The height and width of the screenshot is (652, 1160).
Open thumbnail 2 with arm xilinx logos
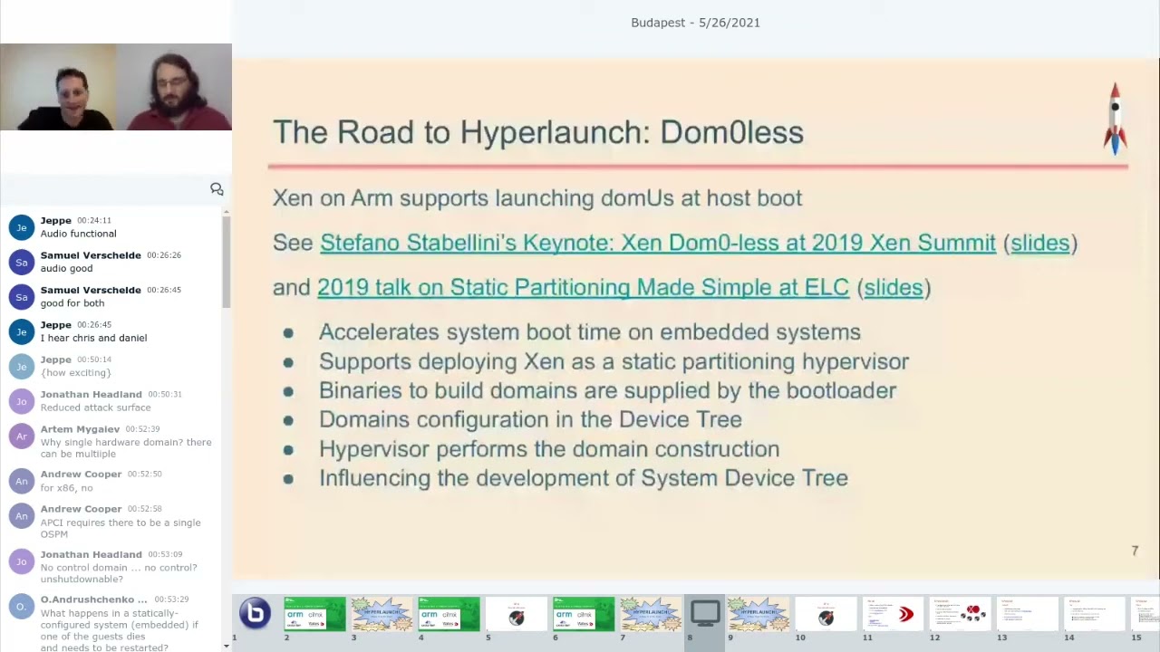pos(314,614)
